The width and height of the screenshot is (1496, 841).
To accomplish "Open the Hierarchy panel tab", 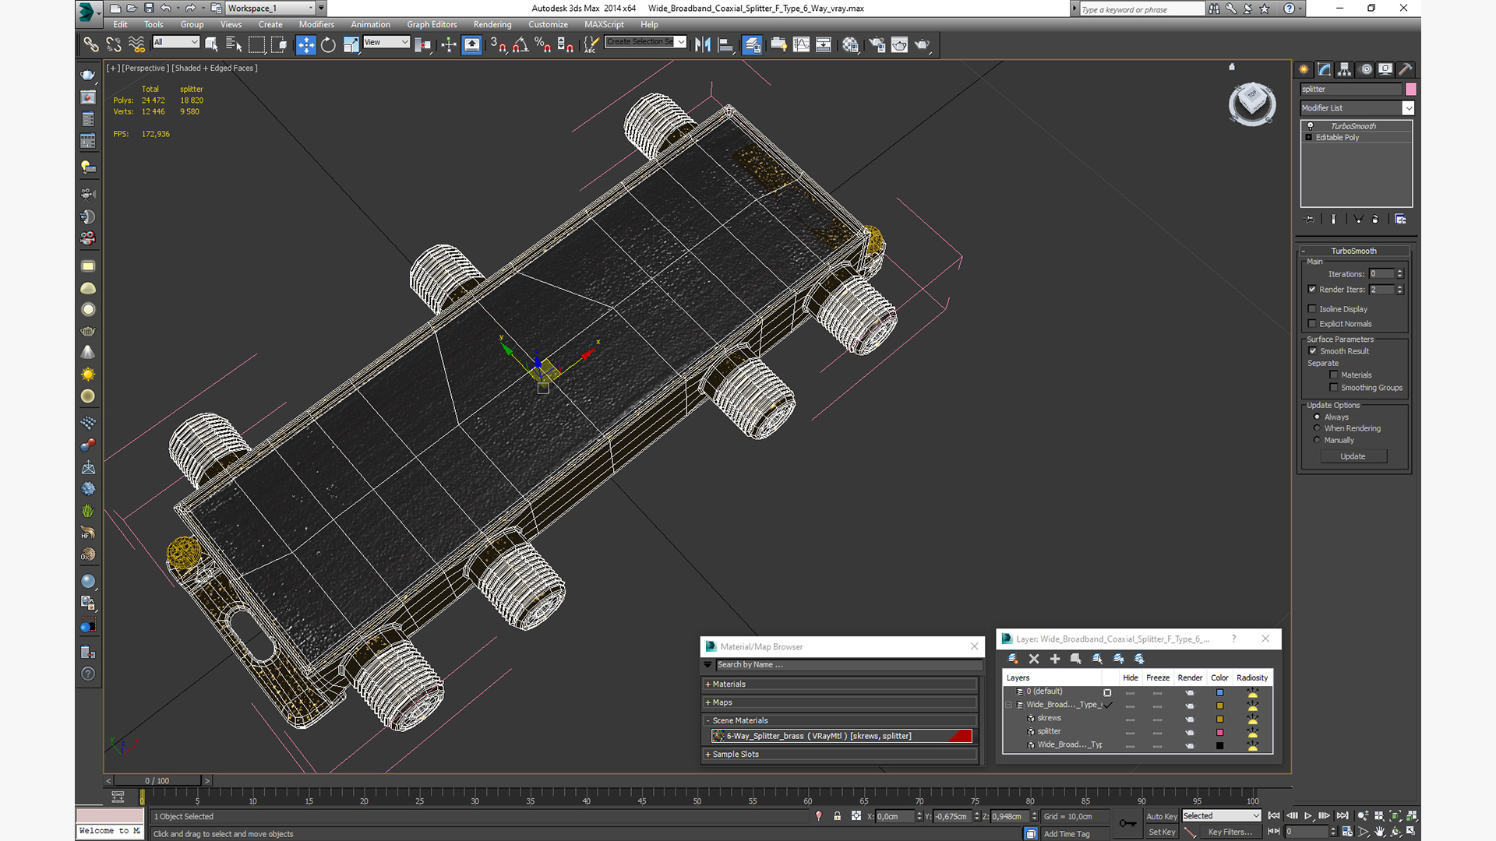I will 1344,69.
